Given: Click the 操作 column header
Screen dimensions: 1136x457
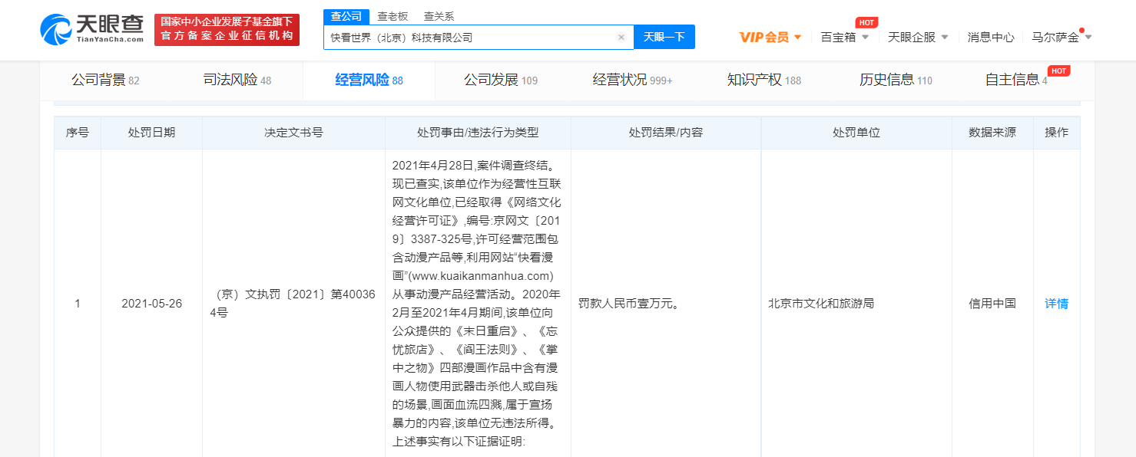Looking at the screenshot, I should [x=1057, y=133].
